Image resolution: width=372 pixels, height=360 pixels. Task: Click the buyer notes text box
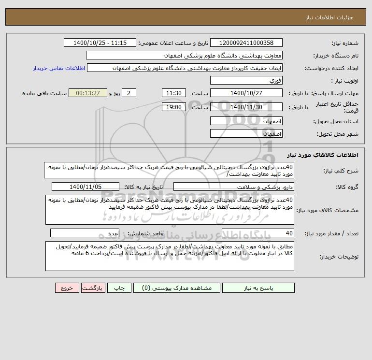(170, 256)
